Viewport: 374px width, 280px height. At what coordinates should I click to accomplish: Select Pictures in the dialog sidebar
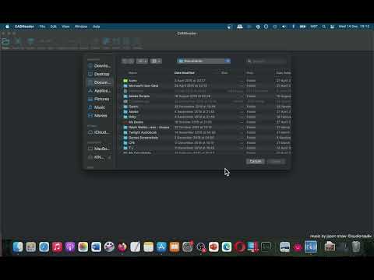tap(100, 99)
